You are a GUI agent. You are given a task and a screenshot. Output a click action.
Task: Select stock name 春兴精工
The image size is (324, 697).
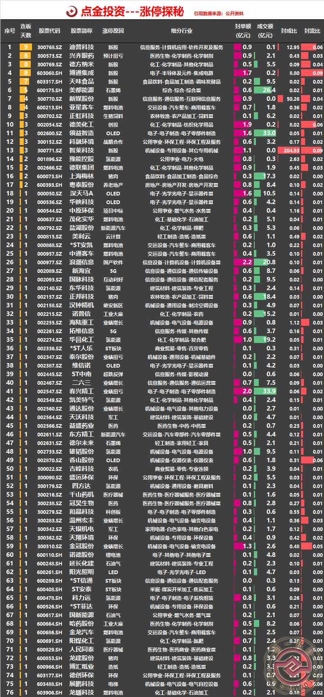(x=82, y=391)
